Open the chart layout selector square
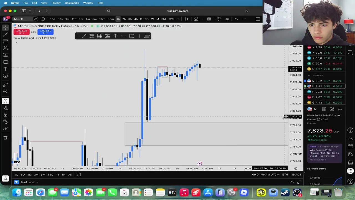355x200 pixels. coord(258,19)
